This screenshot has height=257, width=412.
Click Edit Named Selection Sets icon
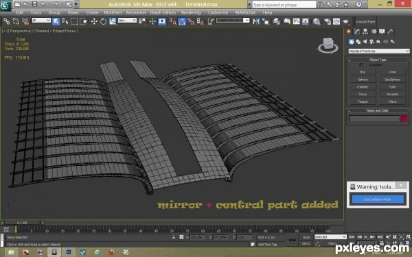point(211,21)
